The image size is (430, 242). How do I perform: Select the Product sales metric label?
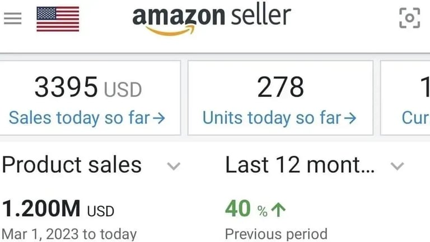coord(72,165)
